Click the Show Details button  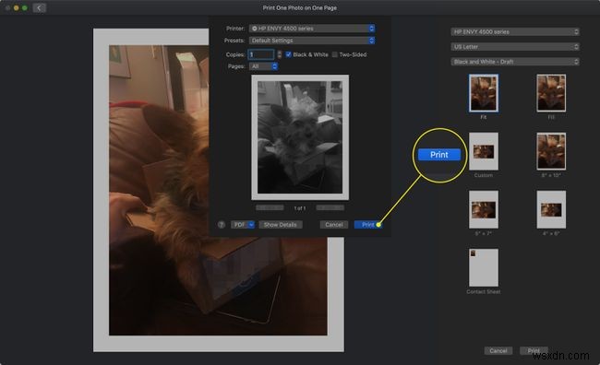pos(280,225)
